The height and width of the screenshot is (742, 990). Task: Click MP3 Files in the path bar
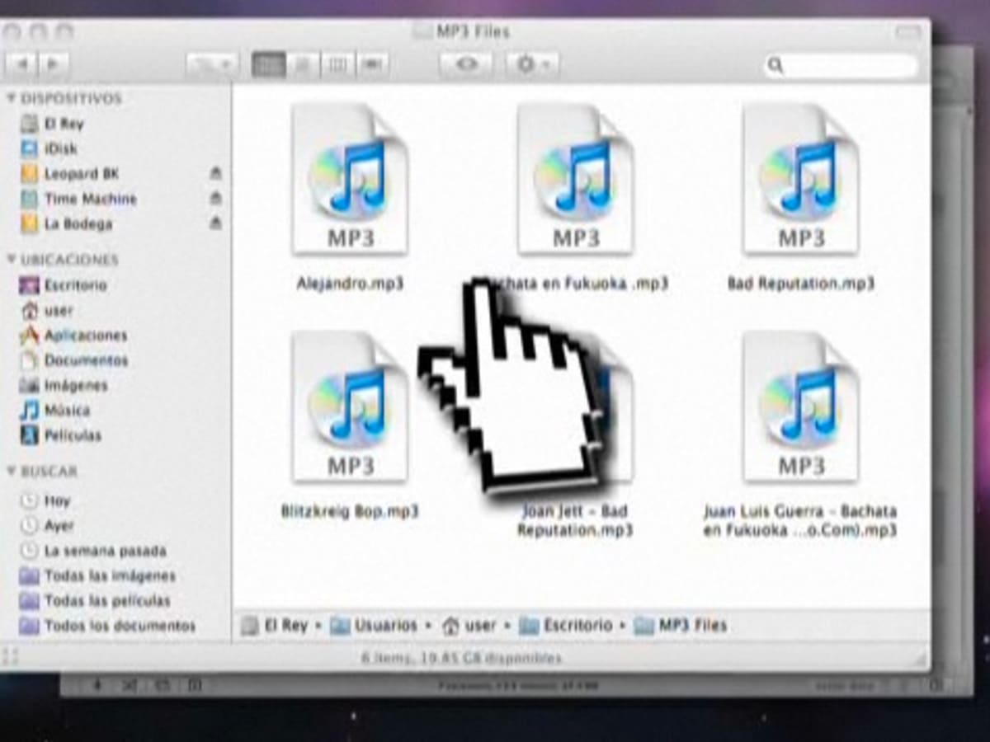click(681, 626)
